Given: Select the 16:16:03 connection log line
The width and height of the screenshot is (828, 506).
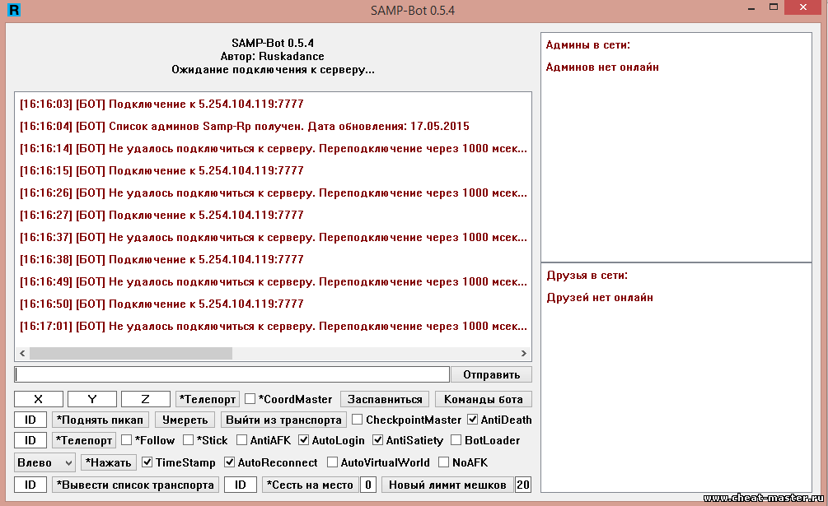Looking at the screenshot, I should [161, 104].
